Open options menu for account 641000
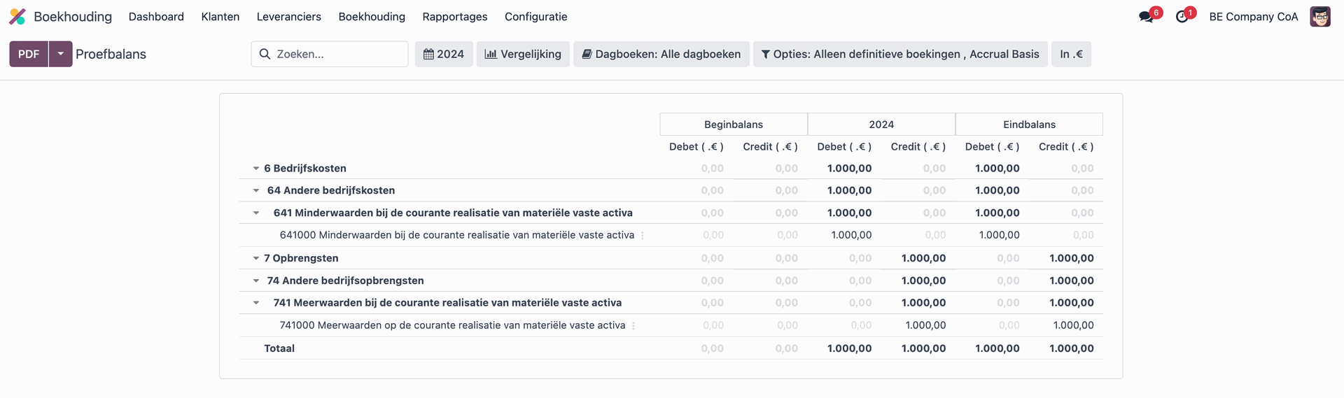This screenshot has width=1344, height=398. pyautogui.click(x=643, y=236)
